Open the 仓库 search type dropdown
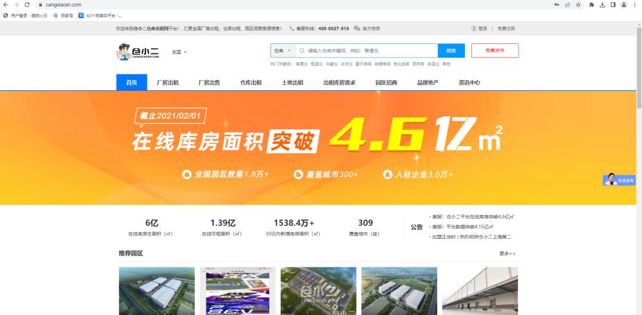Screen dimensions: 642x315 (x=282, y=51)
